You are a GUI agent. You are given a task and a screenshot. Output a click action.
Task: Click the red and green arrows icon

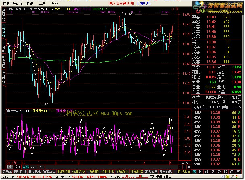237,177
